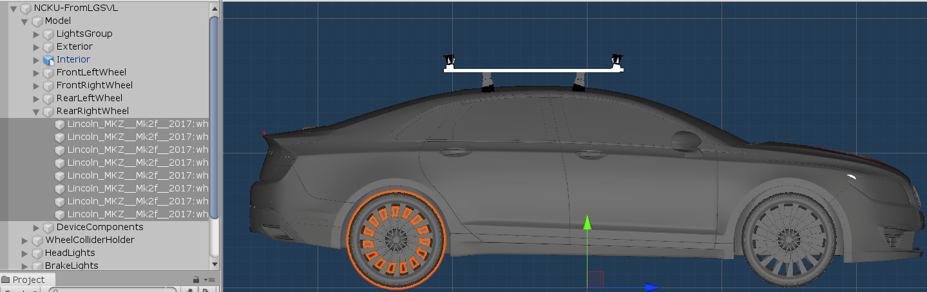Expand the Exterior node
This screenshot has width=927, height=292.
pos(37,47)
